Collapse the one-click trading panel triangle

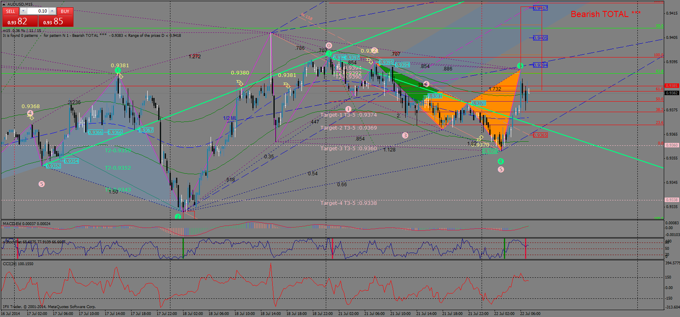[x=4, y=4]
